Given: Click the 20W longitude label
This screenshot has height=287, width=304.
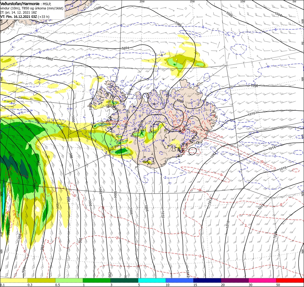Looking at the screenshot, I should click(x=142, y=2).
